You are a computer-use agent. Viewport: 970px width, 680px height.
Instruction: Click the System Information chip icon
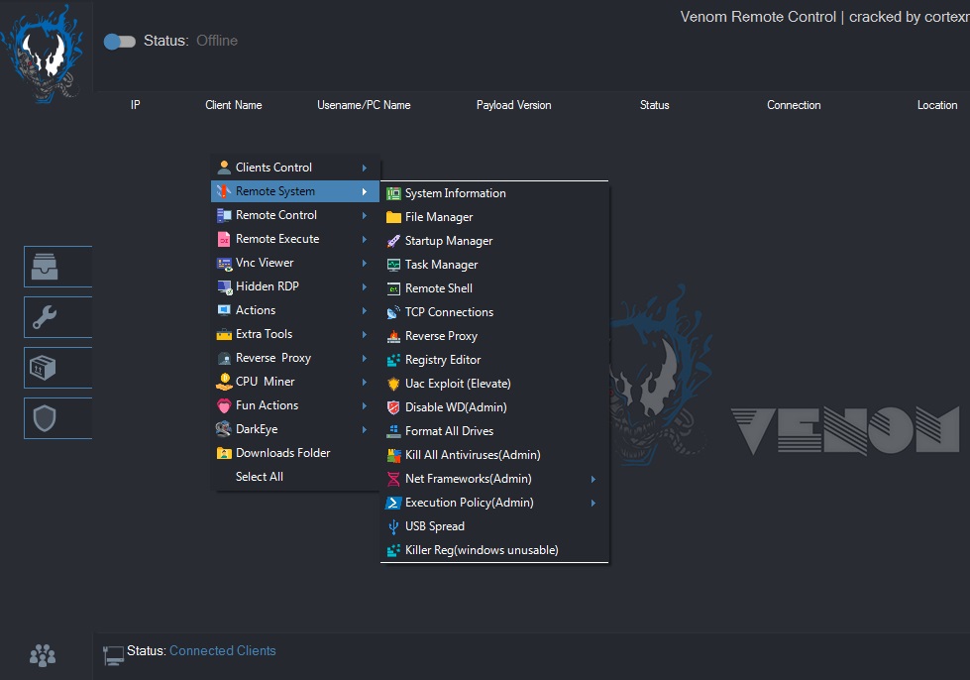click(393, 193)
